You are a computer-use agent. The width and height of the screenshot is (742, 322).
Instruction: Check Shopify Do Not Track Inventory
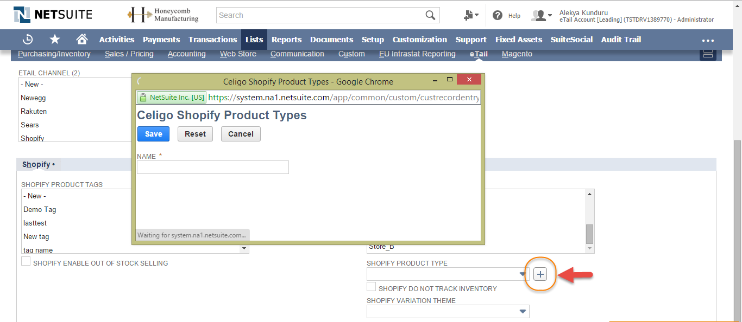[x=371, y=287]
